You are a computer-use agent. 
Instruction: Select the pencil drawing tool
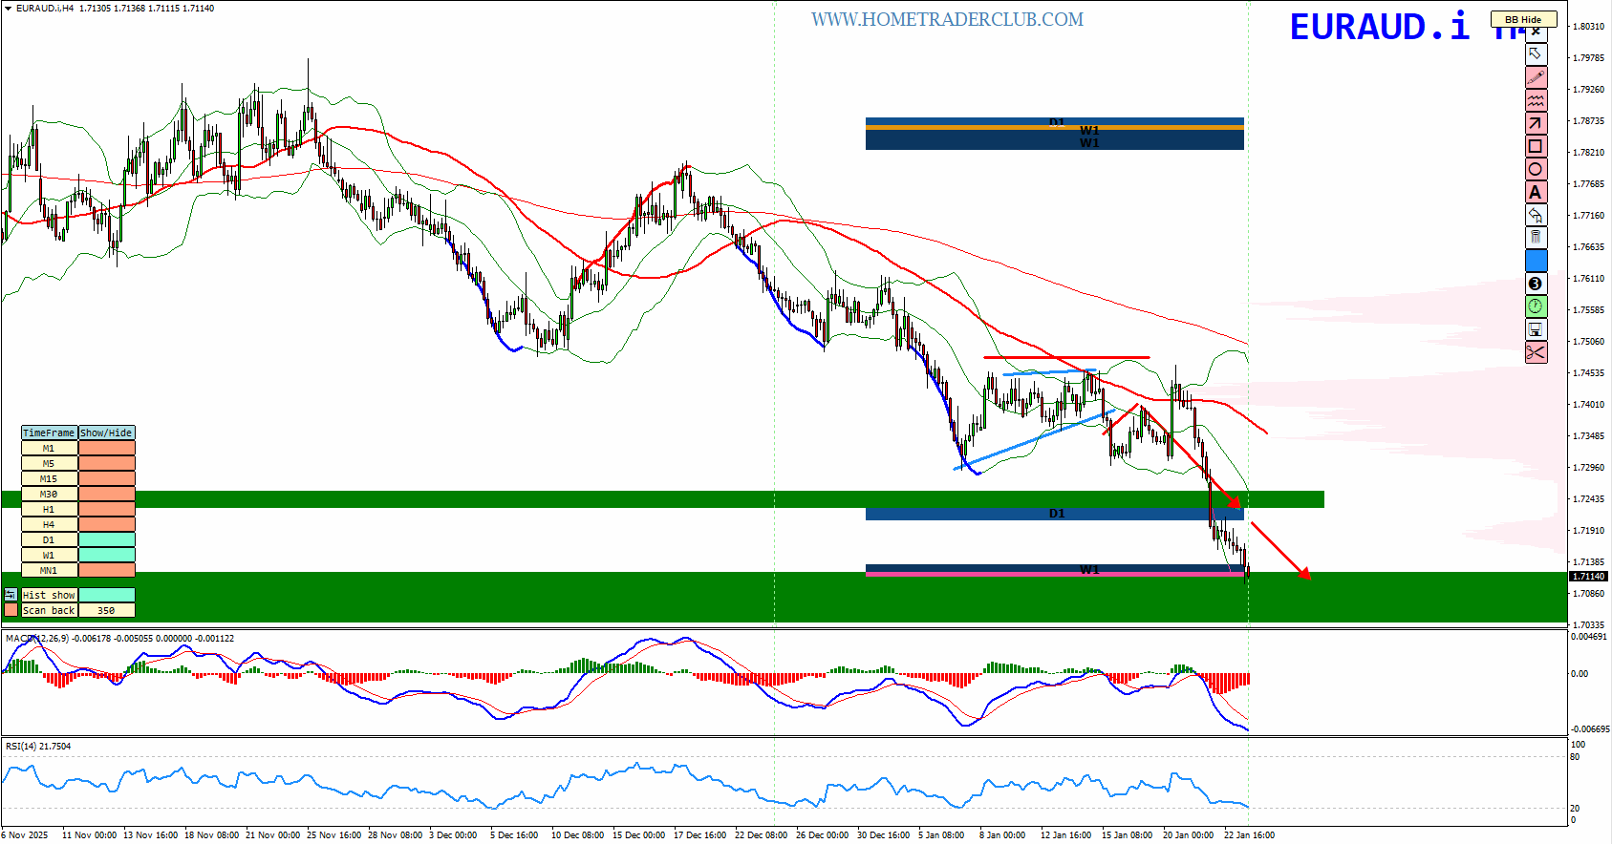pyautogui.click(x=1536, y=77)
